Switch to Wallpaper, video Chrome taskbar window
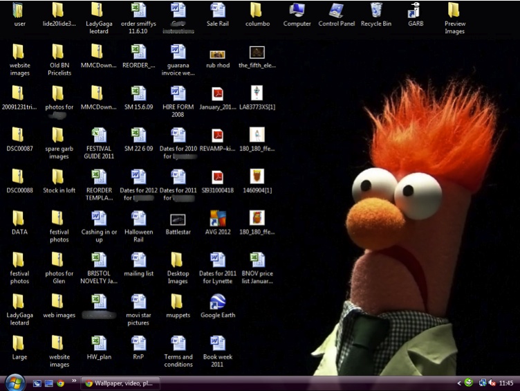Viewport: 520px width, 391px height. 121,383
